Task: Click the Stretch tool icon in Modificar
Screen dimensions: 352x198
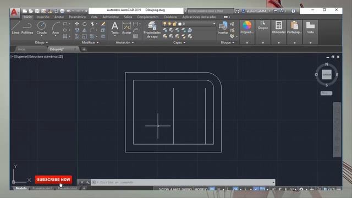Action: (x=77, y=36)
